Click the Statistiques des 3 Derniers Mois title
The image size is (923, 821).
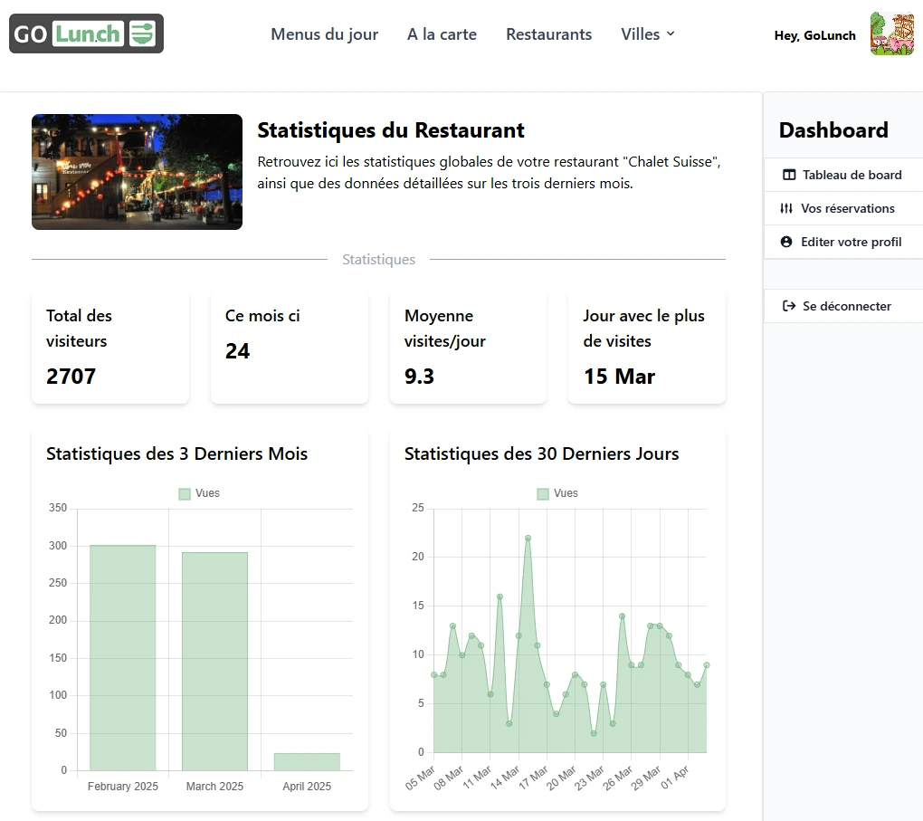pos(176,453)
